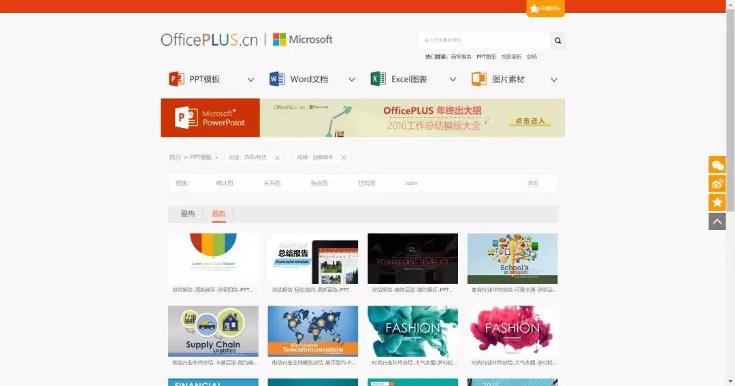Switch to the 最新 tab
Image resolution: width=735 pixels, height=386 pixels.
tap(218, 214)
